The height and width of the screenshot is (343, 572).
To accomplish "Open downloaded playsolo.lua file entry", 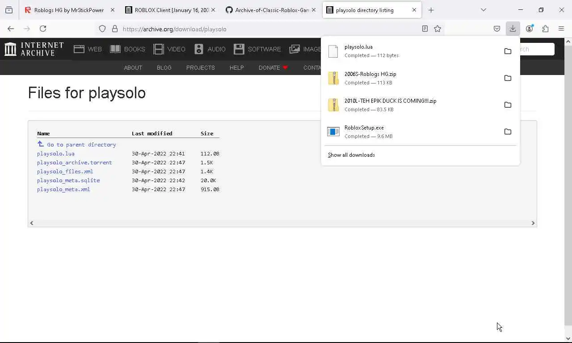I will (411, 51).
